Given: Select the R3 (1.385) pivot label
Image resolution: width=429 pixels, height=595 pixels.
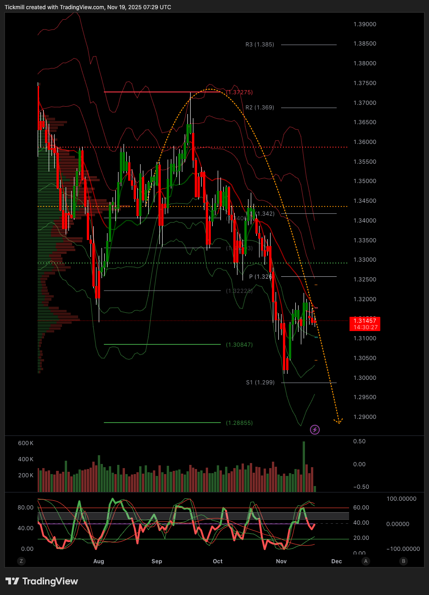Looking at the screenshot, I should pos(260,45).
